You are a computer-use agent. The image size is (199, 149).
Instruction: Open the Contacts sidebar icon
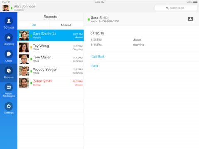click(9, 21)
